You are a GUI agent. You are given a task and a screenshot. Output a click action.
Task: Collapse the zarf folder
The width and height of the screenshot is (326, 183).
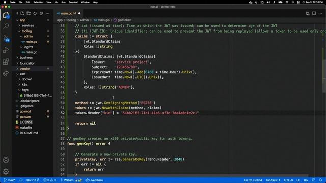[x=22, y=74]
